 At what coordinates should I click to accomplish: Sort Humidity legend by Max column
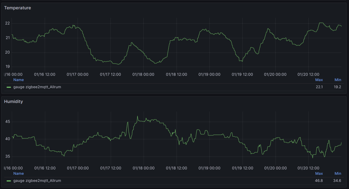coord(319,174)
